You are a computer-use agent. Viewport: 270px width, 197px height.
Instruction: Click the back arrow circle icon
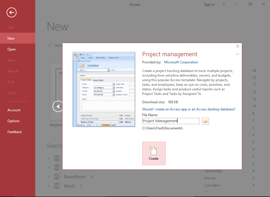coord(11,12)
